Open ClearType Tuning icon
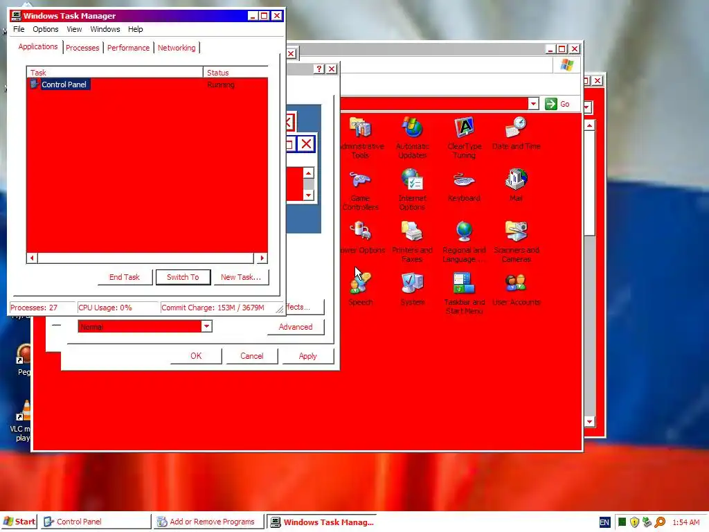Image resolution: width=709 pixels, height=532 pixels. click(x=465, y=138)
